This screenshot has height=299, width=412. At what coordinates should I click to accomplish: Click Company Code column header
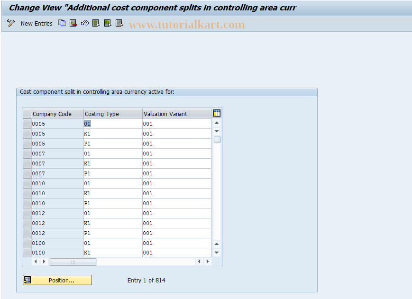(x=57, y=114)
